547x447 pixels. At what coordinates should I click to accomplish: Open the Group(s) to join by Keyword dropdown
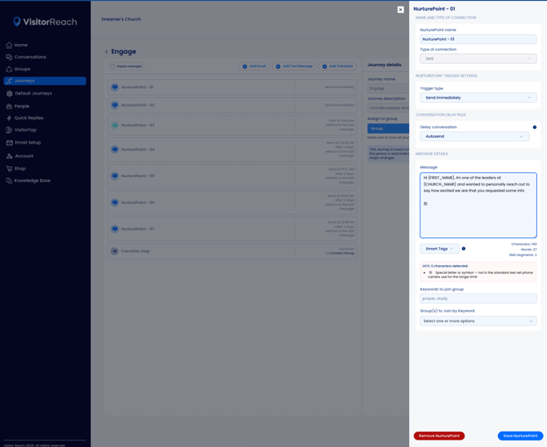(478, 321)
